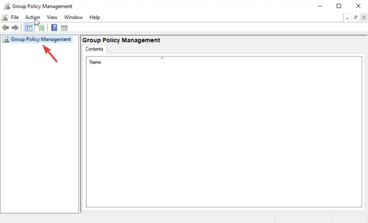Click the Back arrow toolbar icon
Image resolution: width=368 pixels, height=223 pixels.
(x=6, y=28)
